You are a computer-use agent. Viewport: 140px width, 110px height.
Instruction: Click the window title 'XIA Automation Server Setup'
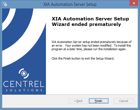coord(70,4)
